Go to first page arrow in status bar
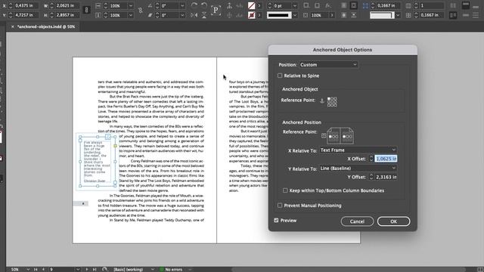 tap(36, 269)
